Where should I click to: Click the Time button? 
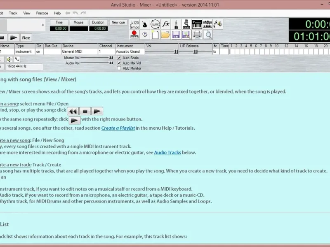(59, 22)
